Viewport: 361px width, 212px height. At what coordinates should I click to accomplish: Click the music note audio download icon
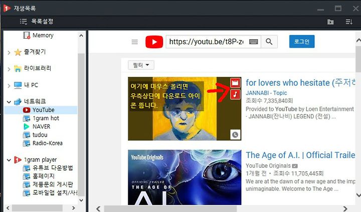[x=235, y=94]
